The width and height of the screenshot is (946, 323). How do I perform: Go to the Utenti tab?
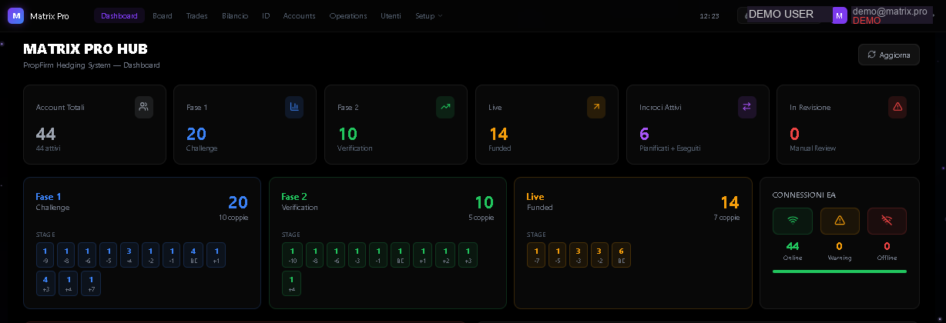click(391, 15)
